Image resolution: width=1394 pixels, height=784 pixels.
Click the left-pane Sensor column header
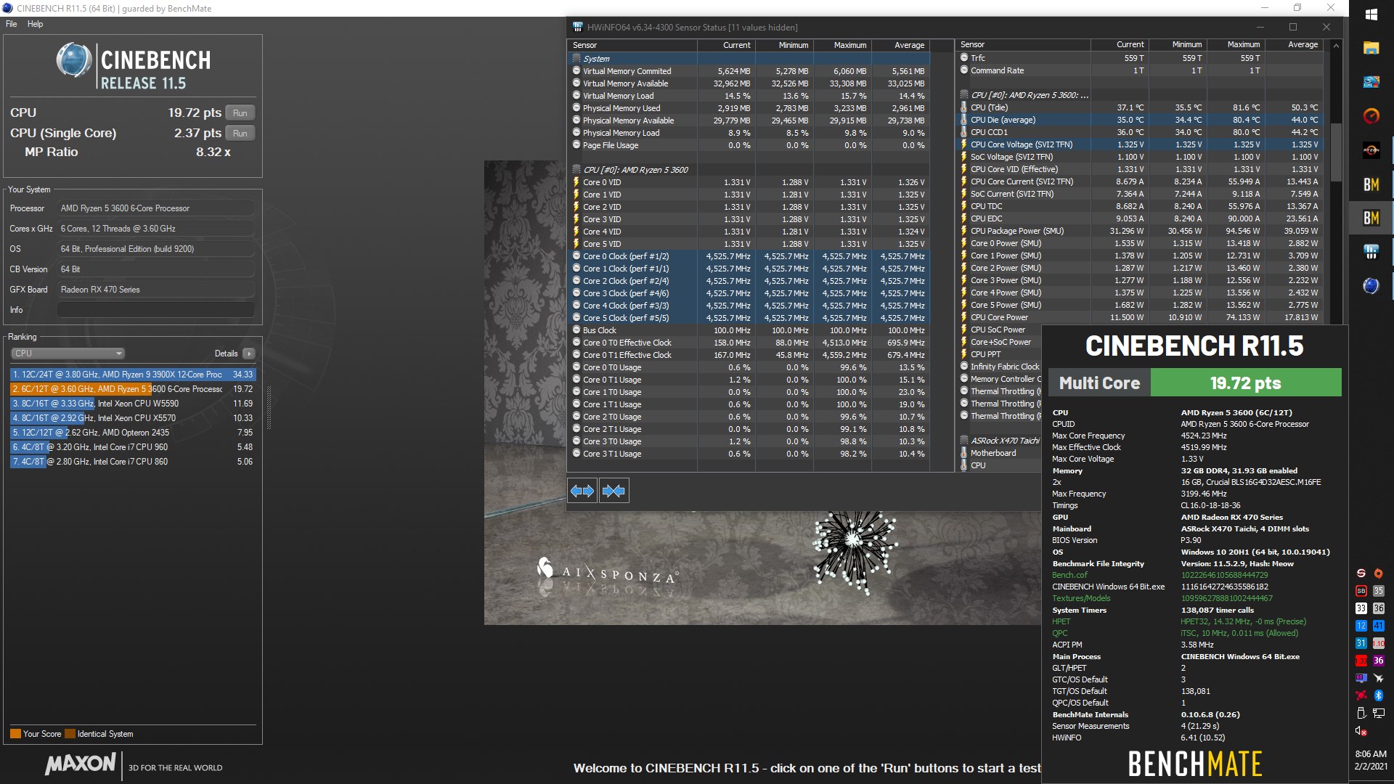632,45
